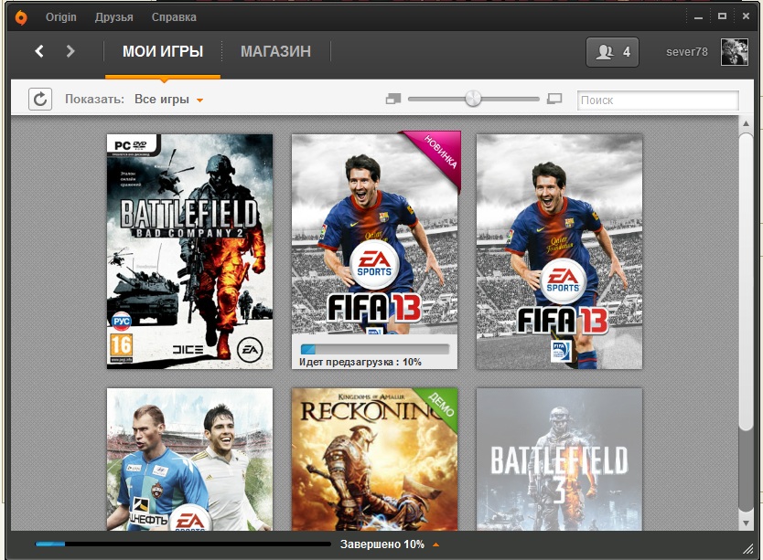Open the Справка menu

174,17
